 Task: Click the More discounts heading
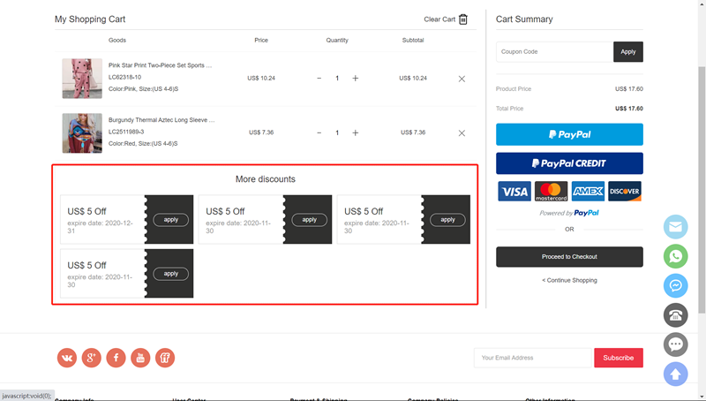pyautogui.click(x=266, y=179)
